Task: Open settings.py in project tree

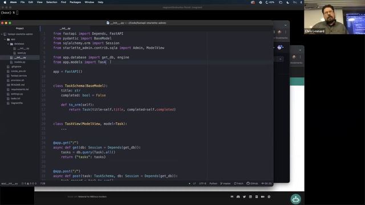Action: (x=17, y=94)
